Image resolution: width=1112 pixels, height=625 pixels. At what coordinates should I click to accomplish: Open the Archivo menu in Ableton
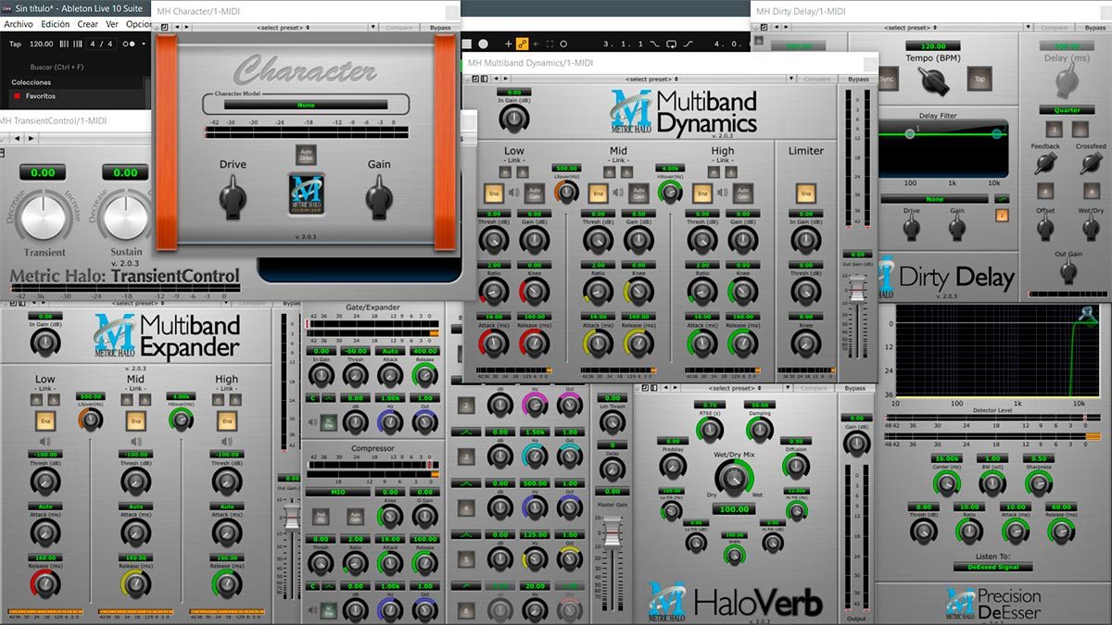click(19, 24)
